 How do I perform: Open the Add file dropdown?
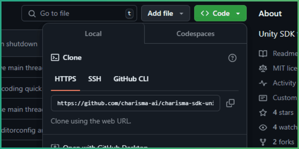click(166, 13)
